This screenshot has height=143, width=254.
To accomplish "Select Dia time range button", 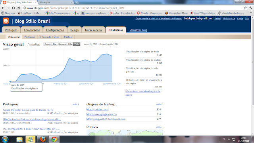I will (x=54, y=44).
